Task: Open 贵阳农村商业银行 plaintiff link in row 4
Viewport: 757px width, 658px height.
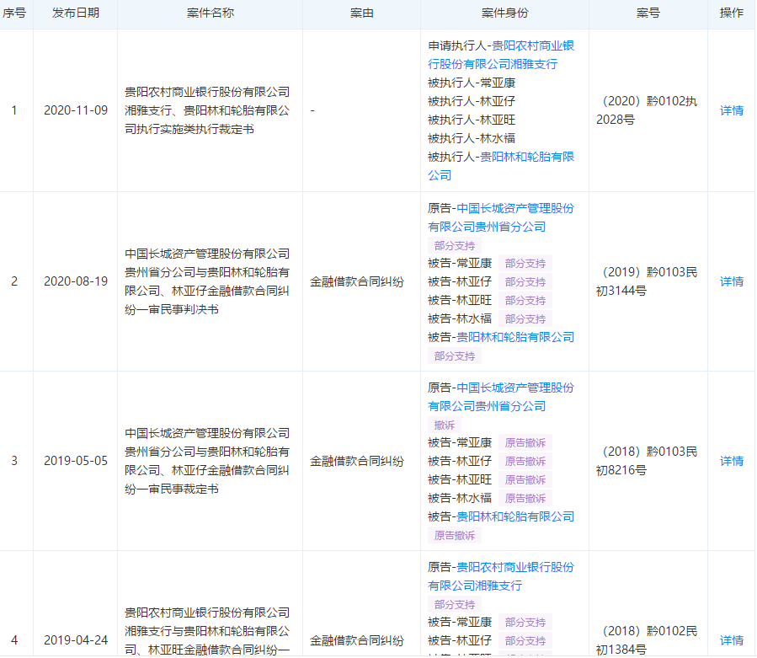Action: point(501,576)
